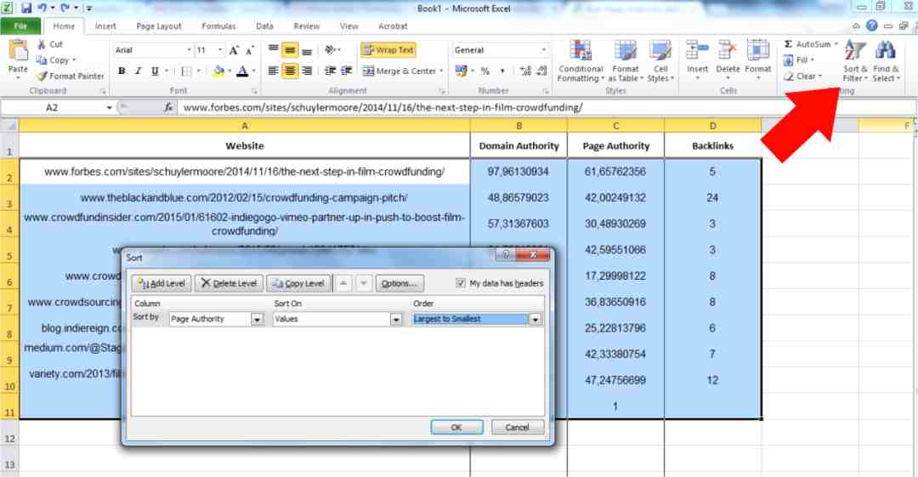Screen dimensions: 918x477
Task: Open Conditional Formatting
Action: 581,61
